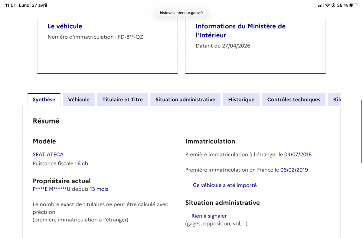The width and height of the screenshot is (363, 238).
Task: Tap the 11:01 clock in status bar
Action: pos(10,5)
